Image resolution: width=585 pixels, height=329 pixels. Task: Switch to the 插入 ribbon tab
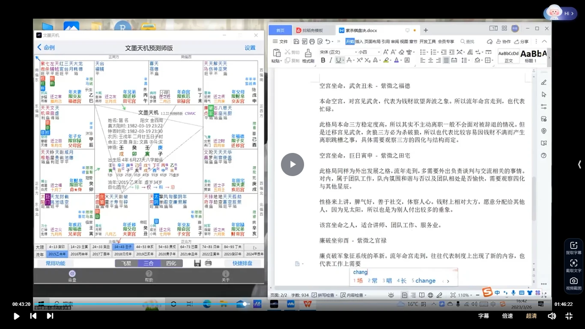(x=359, y=42)
